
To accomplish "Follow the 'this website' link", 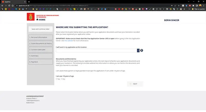I will point(69,41).
